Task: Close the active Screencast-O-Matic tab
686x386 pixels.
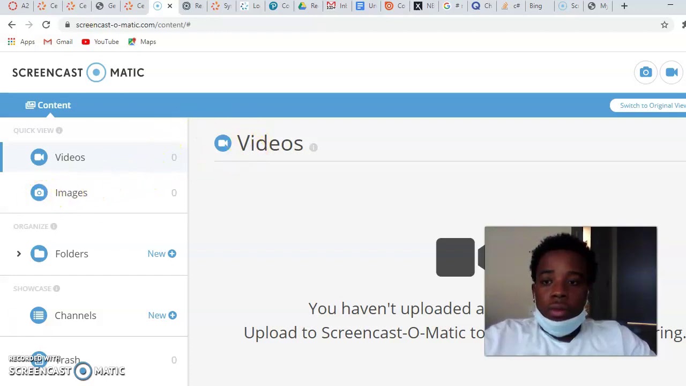Action: 170,6
